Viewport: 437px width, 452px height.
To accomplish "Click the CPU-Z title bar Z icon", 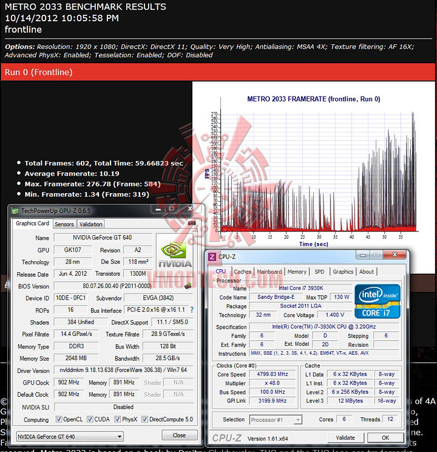I will [212, 256].
